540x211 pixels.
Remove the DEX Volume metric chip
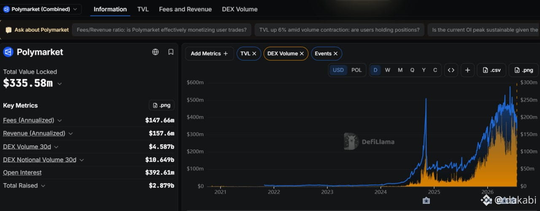(x=302, y=53)
